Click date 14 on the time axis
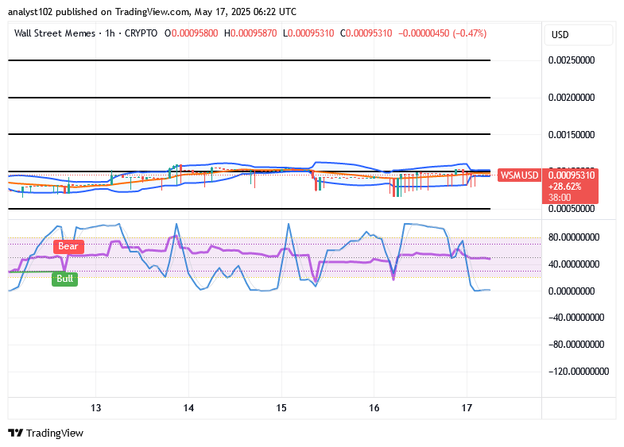The image size is (624, 447). [x=188, y=408]
